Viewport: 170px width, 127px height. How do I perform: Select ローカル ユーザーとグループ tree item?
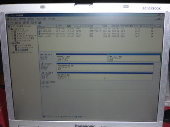pos(26,36)
